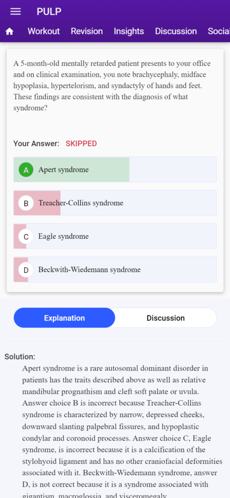Show the Explanation section
Image resolution: width=230 pixels, height=498 pixels.
pos(65,318)
